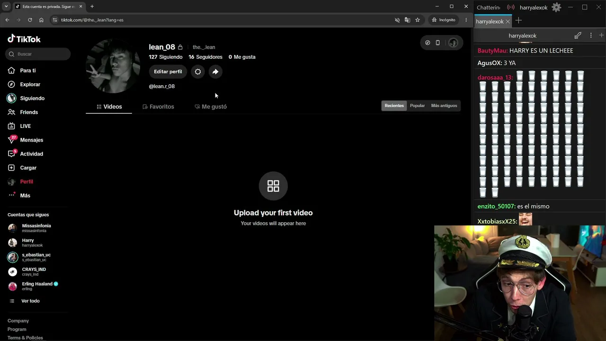Open the third-party cookies blocked icon
Screen dimensions: 606x341
point(397,20)
